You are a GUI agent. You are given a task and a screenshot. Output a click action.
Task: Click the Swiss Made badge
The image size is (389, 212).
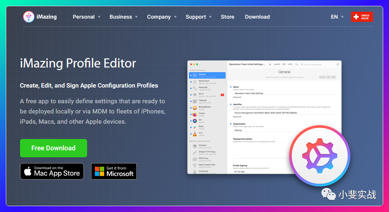click(362, 17)
